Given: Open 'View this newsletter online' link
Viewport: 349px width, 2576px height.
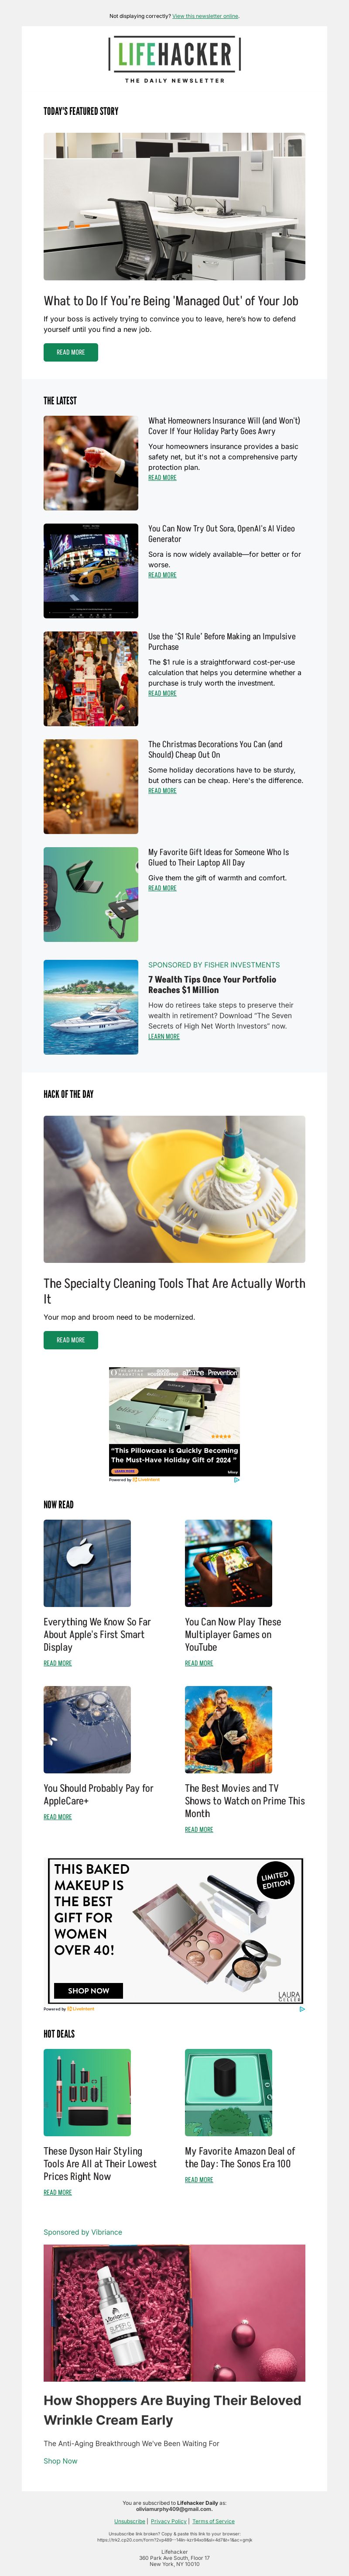Looking at the screenshot, I should click(205, 16).
